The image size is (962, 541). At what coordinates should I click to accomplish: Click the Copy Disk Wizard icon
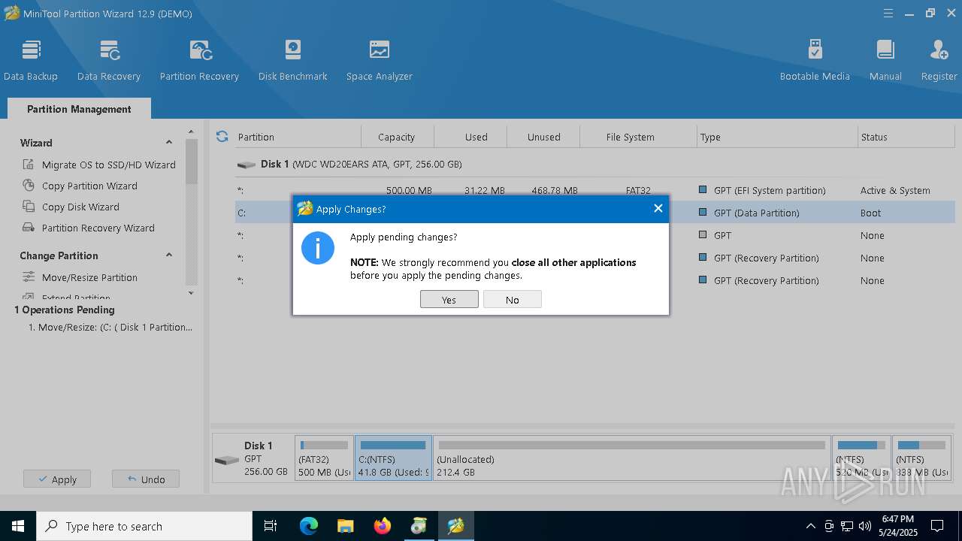(29, 207)
